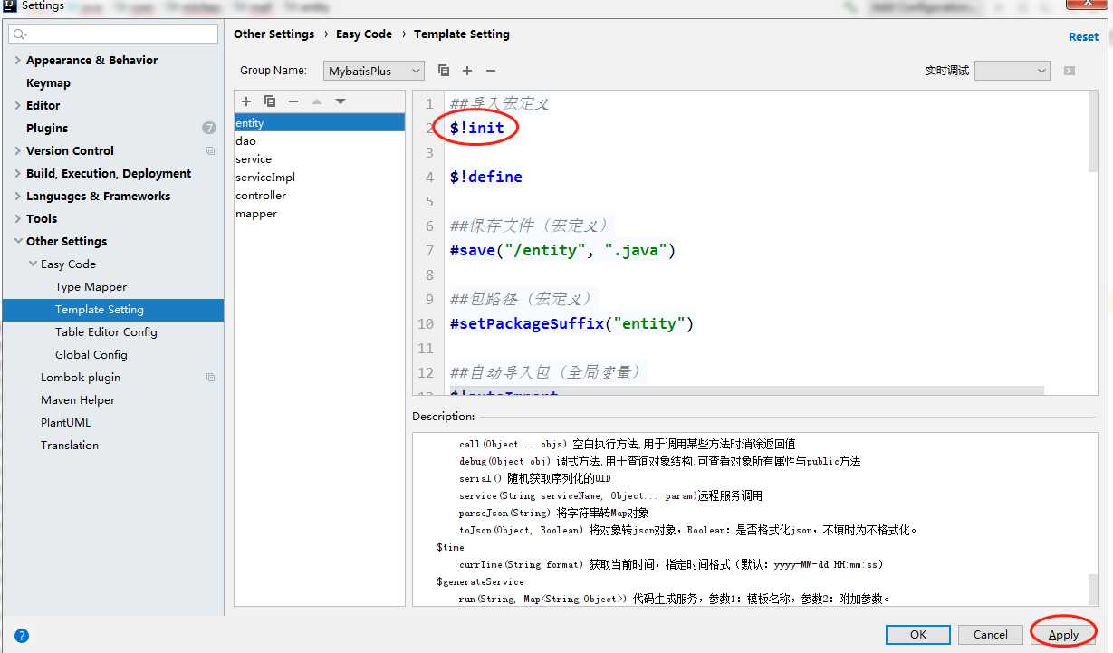Click the $!init line in editor

click(477, 128)
